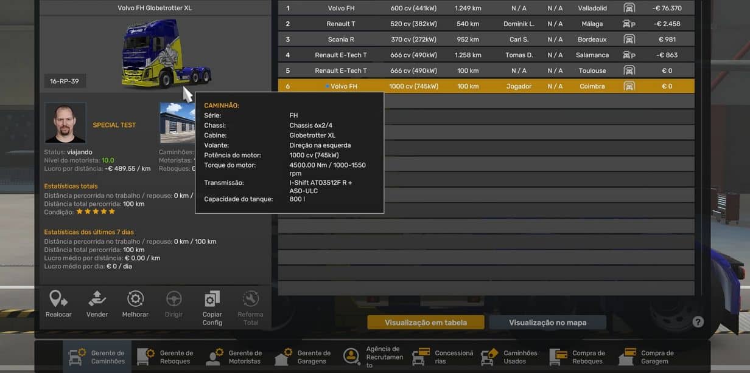Open the Gerente de Garagens tab

pos(303,357)
